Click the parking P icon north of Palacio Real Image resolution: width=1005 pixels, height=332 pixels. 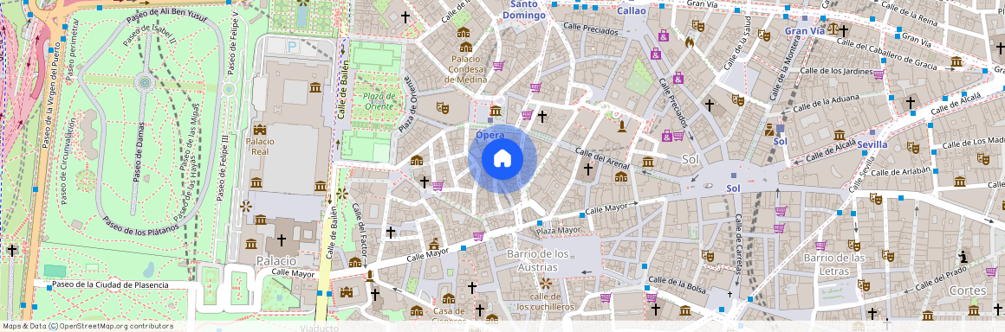293,46
